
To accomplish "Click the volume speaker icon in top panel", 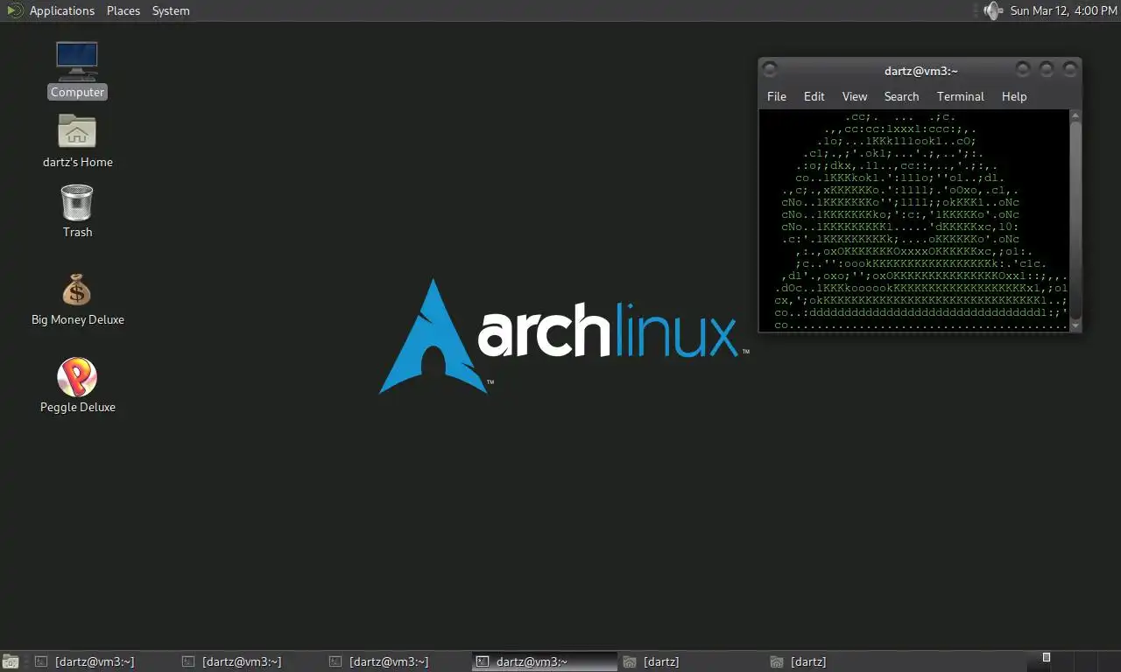I will pos(991,10).
